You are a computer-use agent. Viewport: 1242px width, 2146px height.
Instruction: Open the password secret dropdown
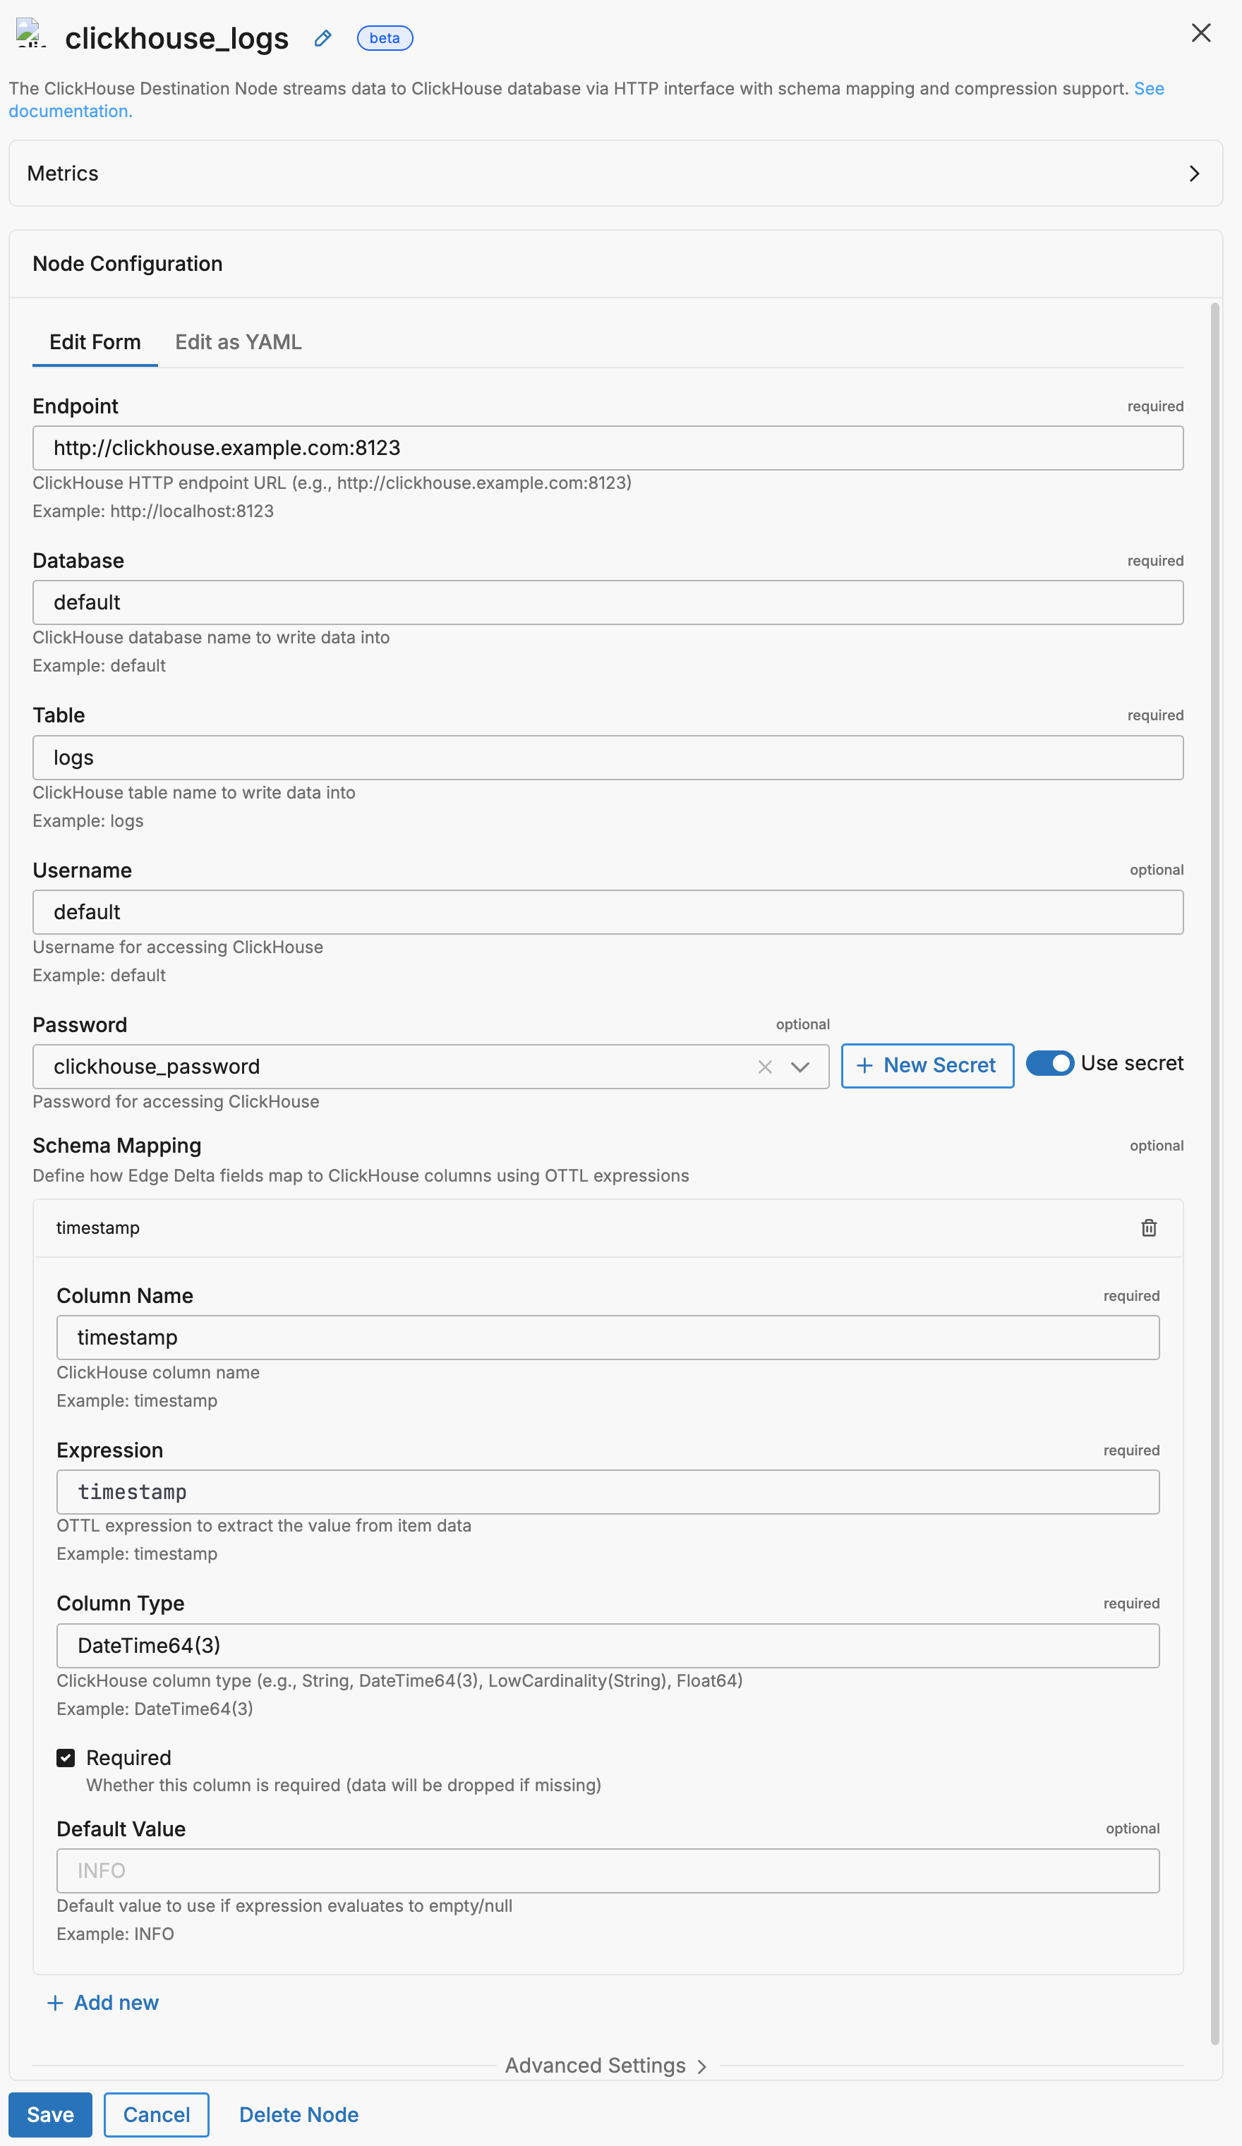tap(799, 1066)
